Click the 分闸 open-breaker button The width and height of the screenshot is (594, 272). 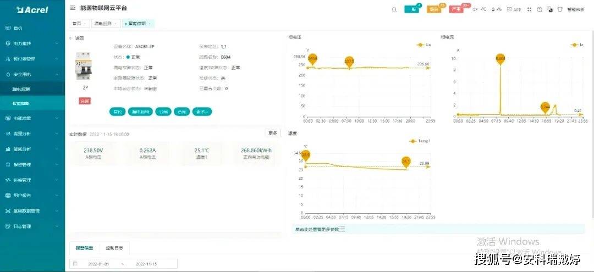(x=163, y=112)
